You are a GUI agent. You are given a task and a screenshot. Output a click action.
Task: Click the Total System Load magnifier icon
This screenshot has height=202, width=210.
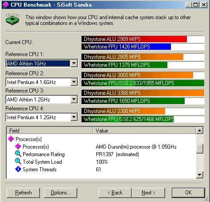pos(18,162)
